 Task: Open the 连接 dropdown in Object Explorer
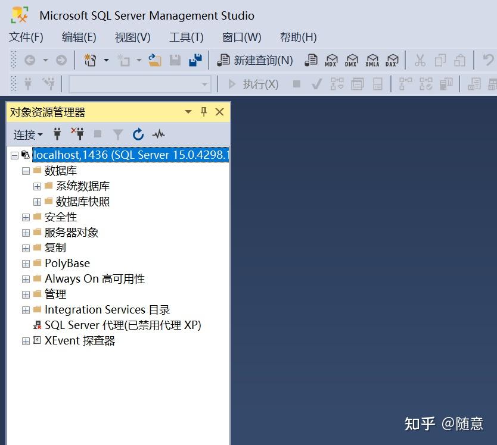(28, 134)
